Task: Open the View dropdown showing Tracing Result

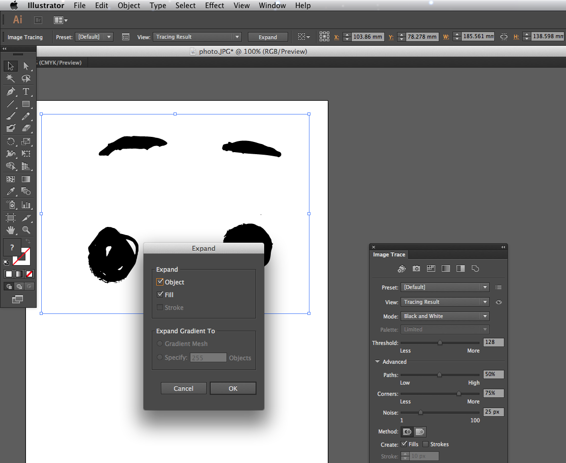Action: [x=444, y=302]
